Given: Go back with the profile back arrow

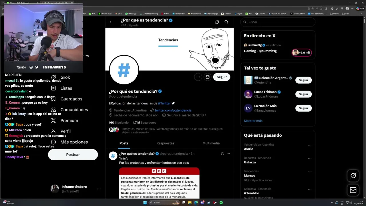Looking at the screenshot, I should (111, 22).
